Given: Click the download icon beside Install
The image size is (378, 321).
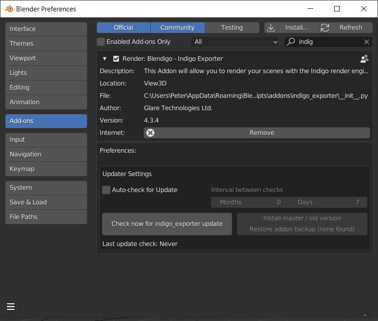Looking at the screenshot, I should [x=271, y=27].
